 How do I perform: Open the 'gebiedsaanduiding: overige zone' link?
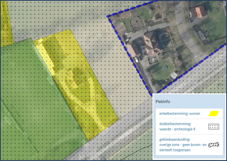183,145
